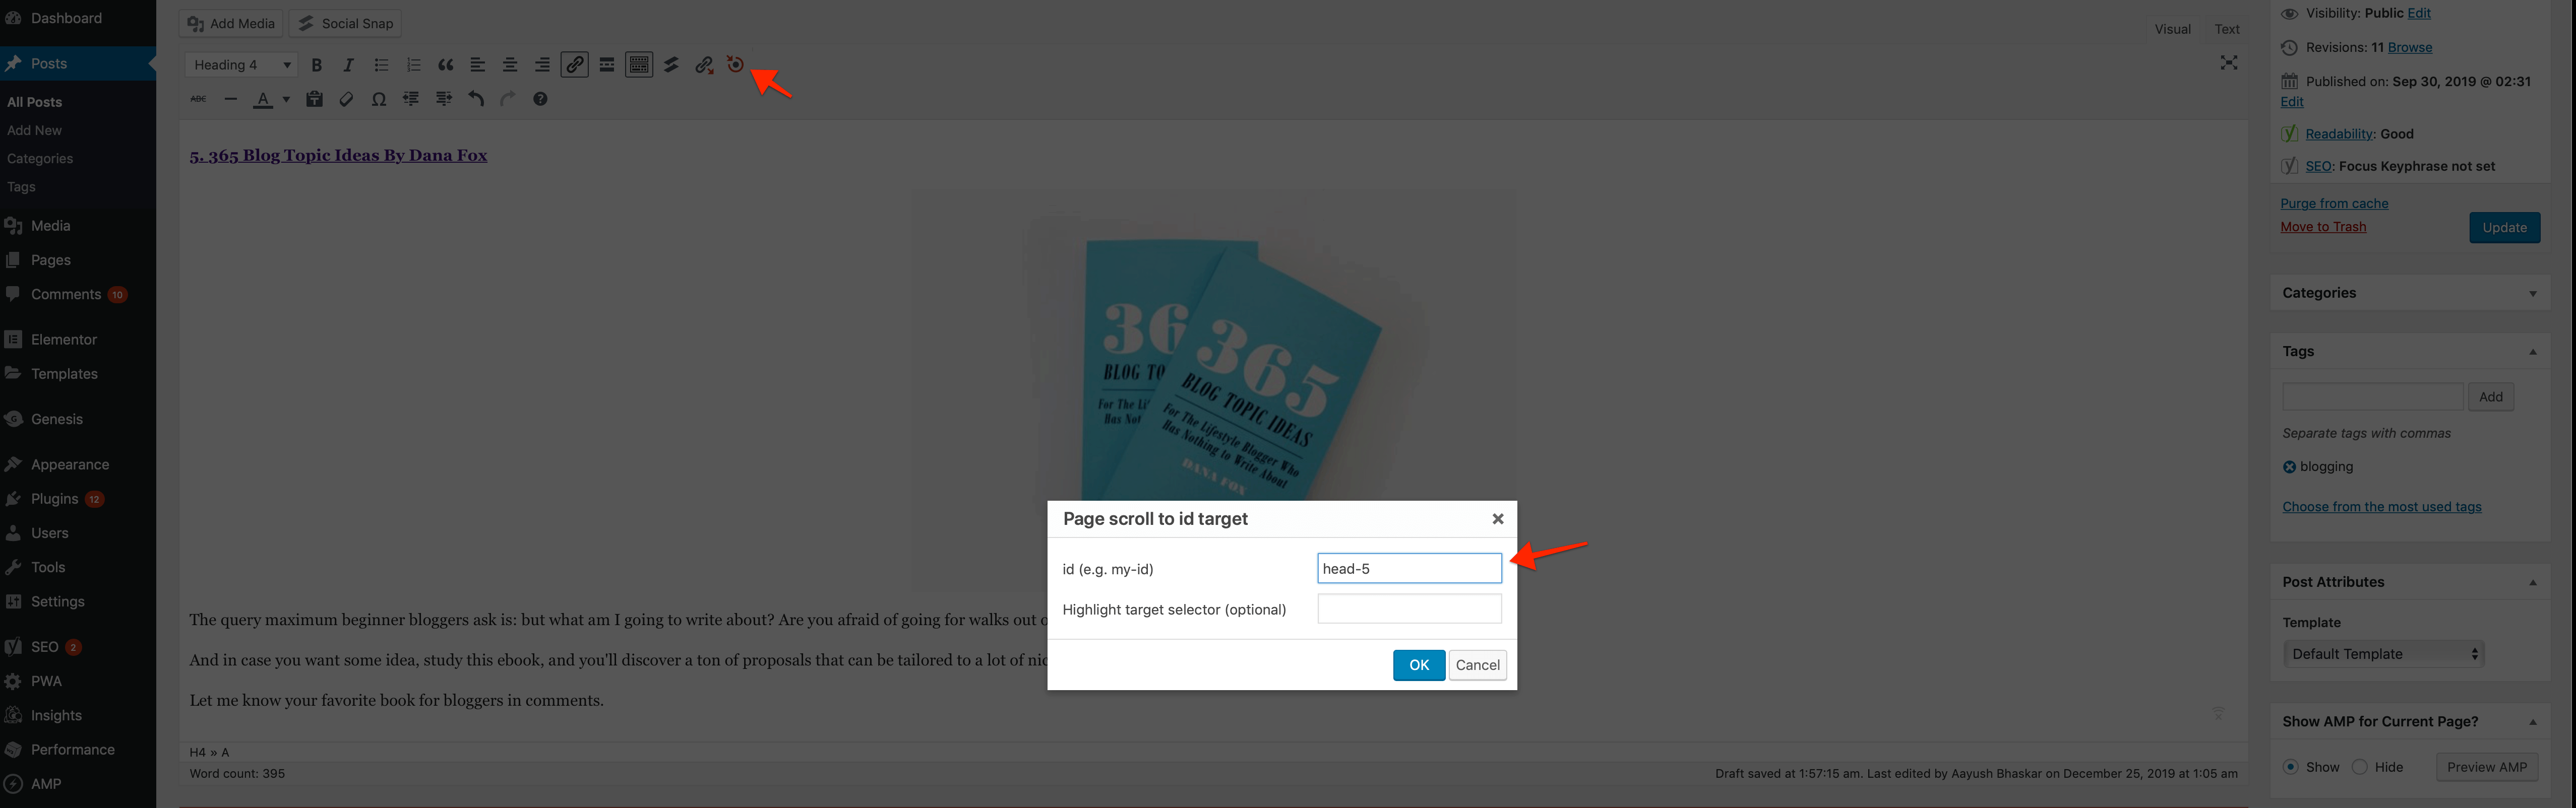Align text left
The image size is (2576, 808).
(477, 65)
